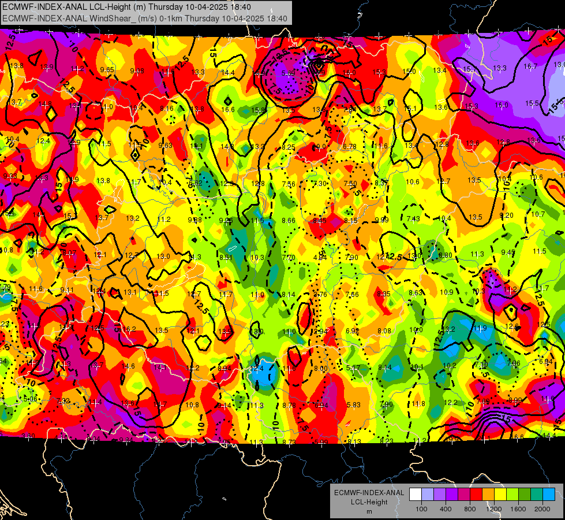
Task: Click the 7.56 shear value
Action: 289,184
